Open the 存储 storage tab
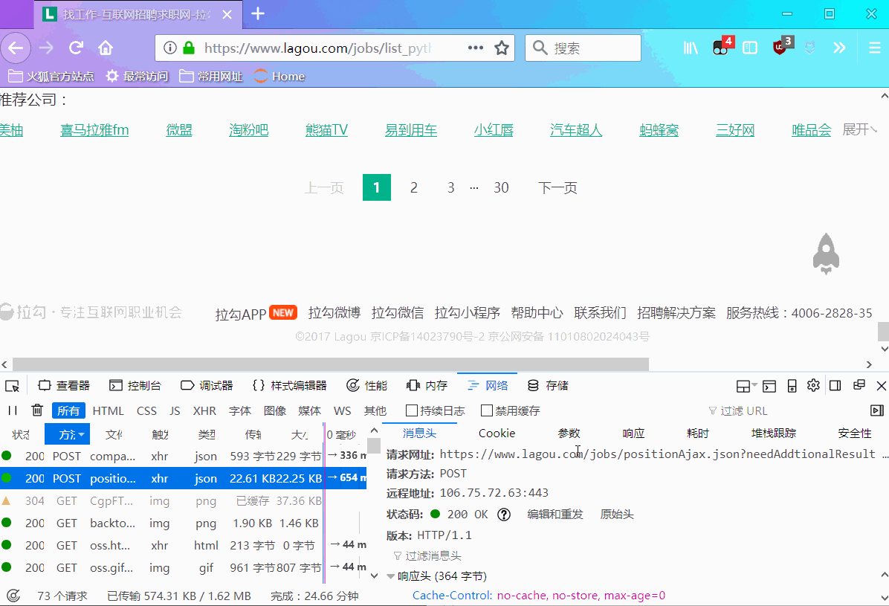The image size is (889, 606). pyautogui.click(x=549, y=386)
